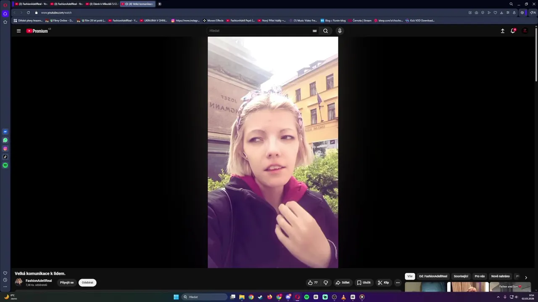Viewport: 538px width, 302px height.
Task: Open Father and Son suggested video thumbnail
Action: coord(510,287)
